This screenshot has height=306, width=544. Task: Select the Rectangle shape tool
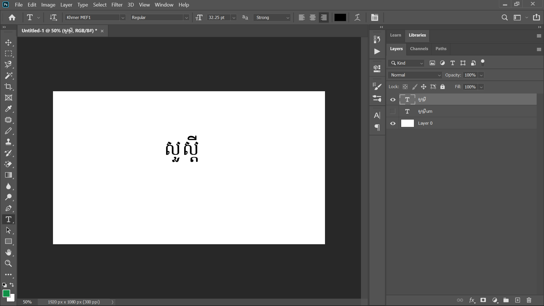(x=8, y=241)
